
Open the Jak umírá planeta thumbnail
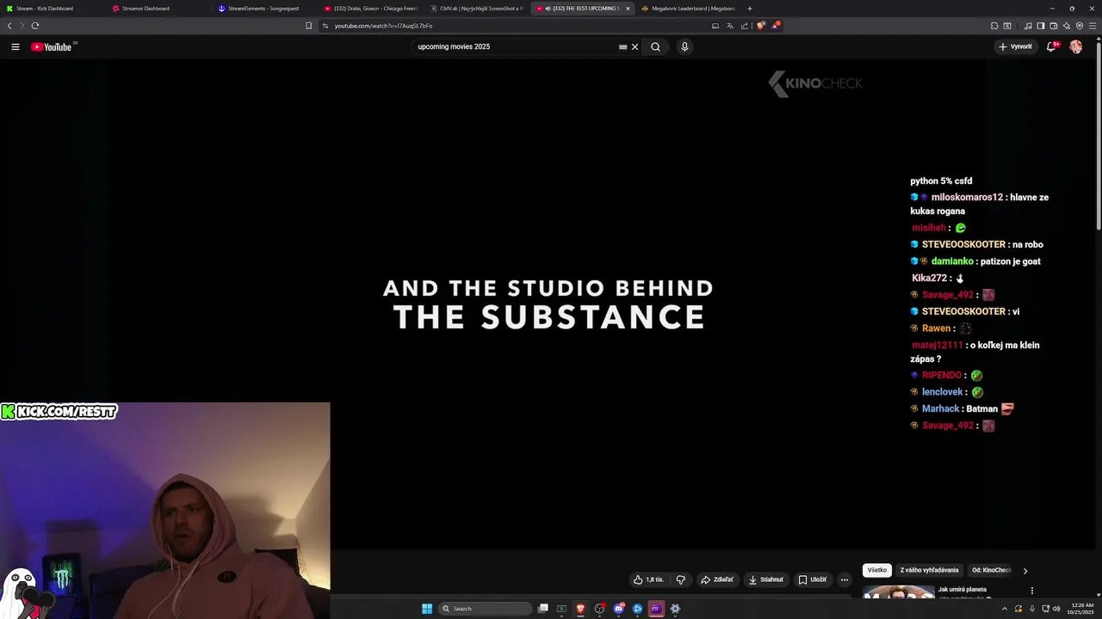pyautogui.click(x=899, y=591)
